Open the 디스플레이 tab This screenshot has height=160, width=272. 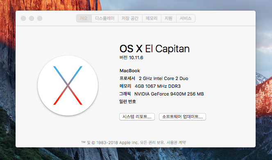[x=105, y=18]
